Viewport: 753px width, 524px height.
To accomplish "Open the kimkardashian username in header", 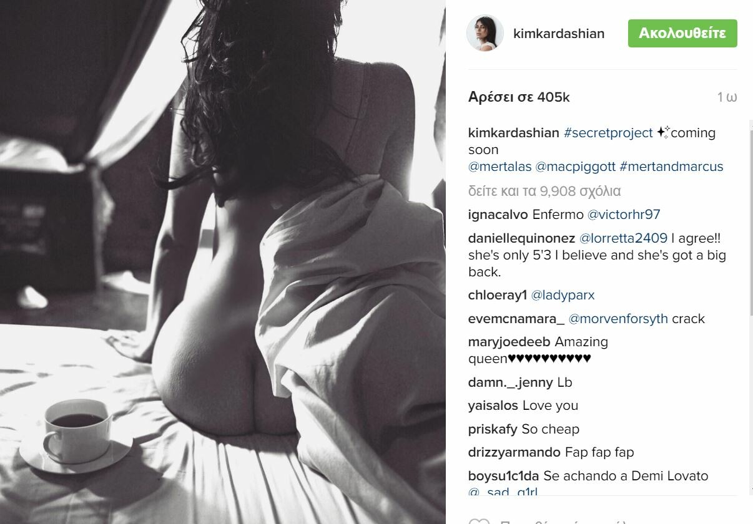I will (559, 34).
